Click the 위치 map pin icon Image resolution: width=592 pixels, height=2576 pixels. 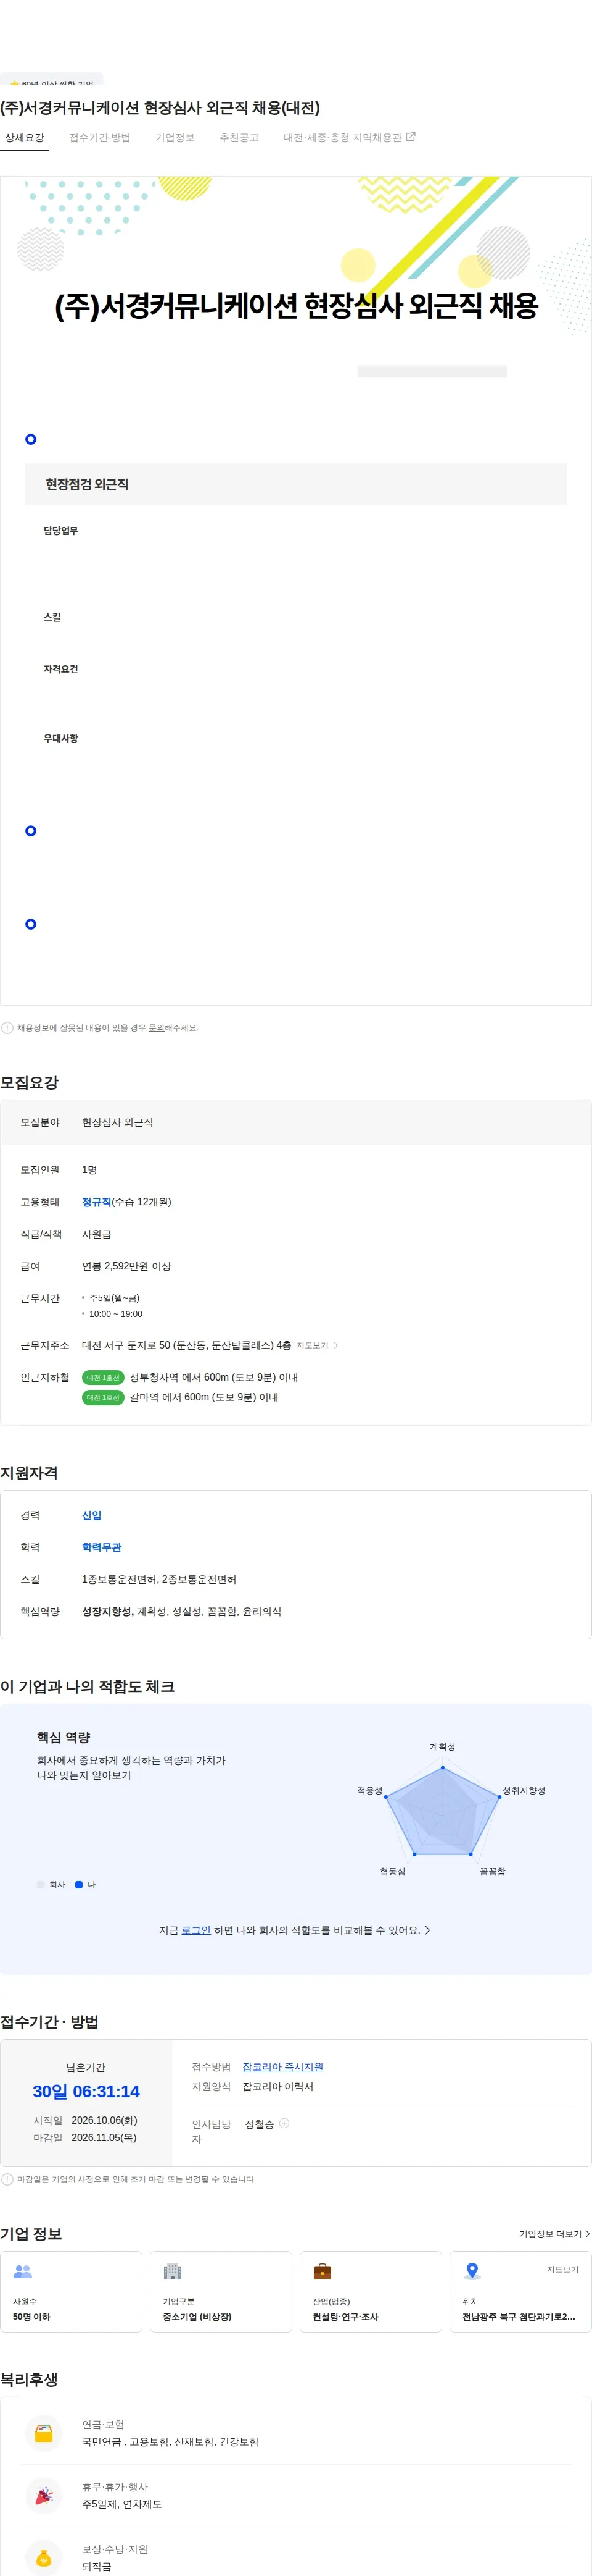point(472,2271)
